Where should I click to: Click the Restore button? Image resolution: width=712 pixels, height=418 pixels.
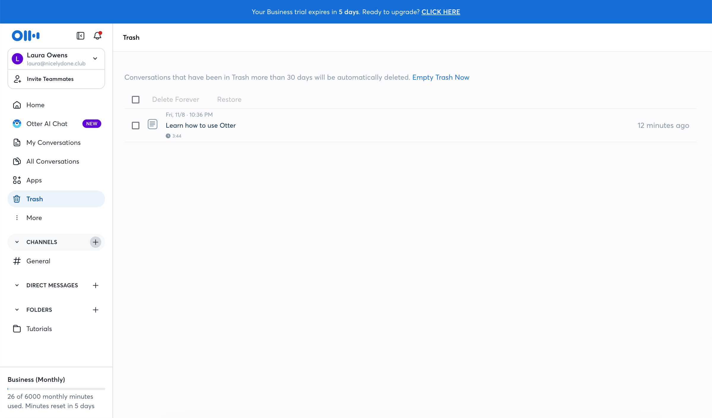(x=229, y=100)
